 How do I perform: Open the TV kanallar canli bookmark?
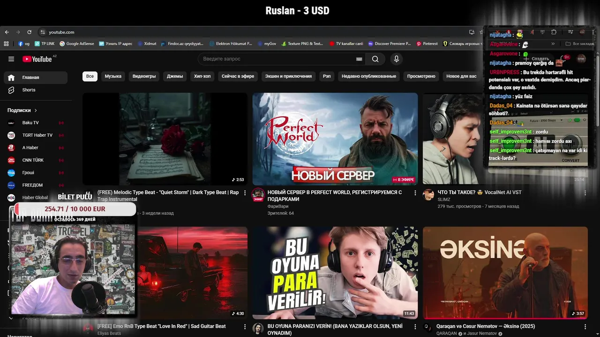(346, 44)
